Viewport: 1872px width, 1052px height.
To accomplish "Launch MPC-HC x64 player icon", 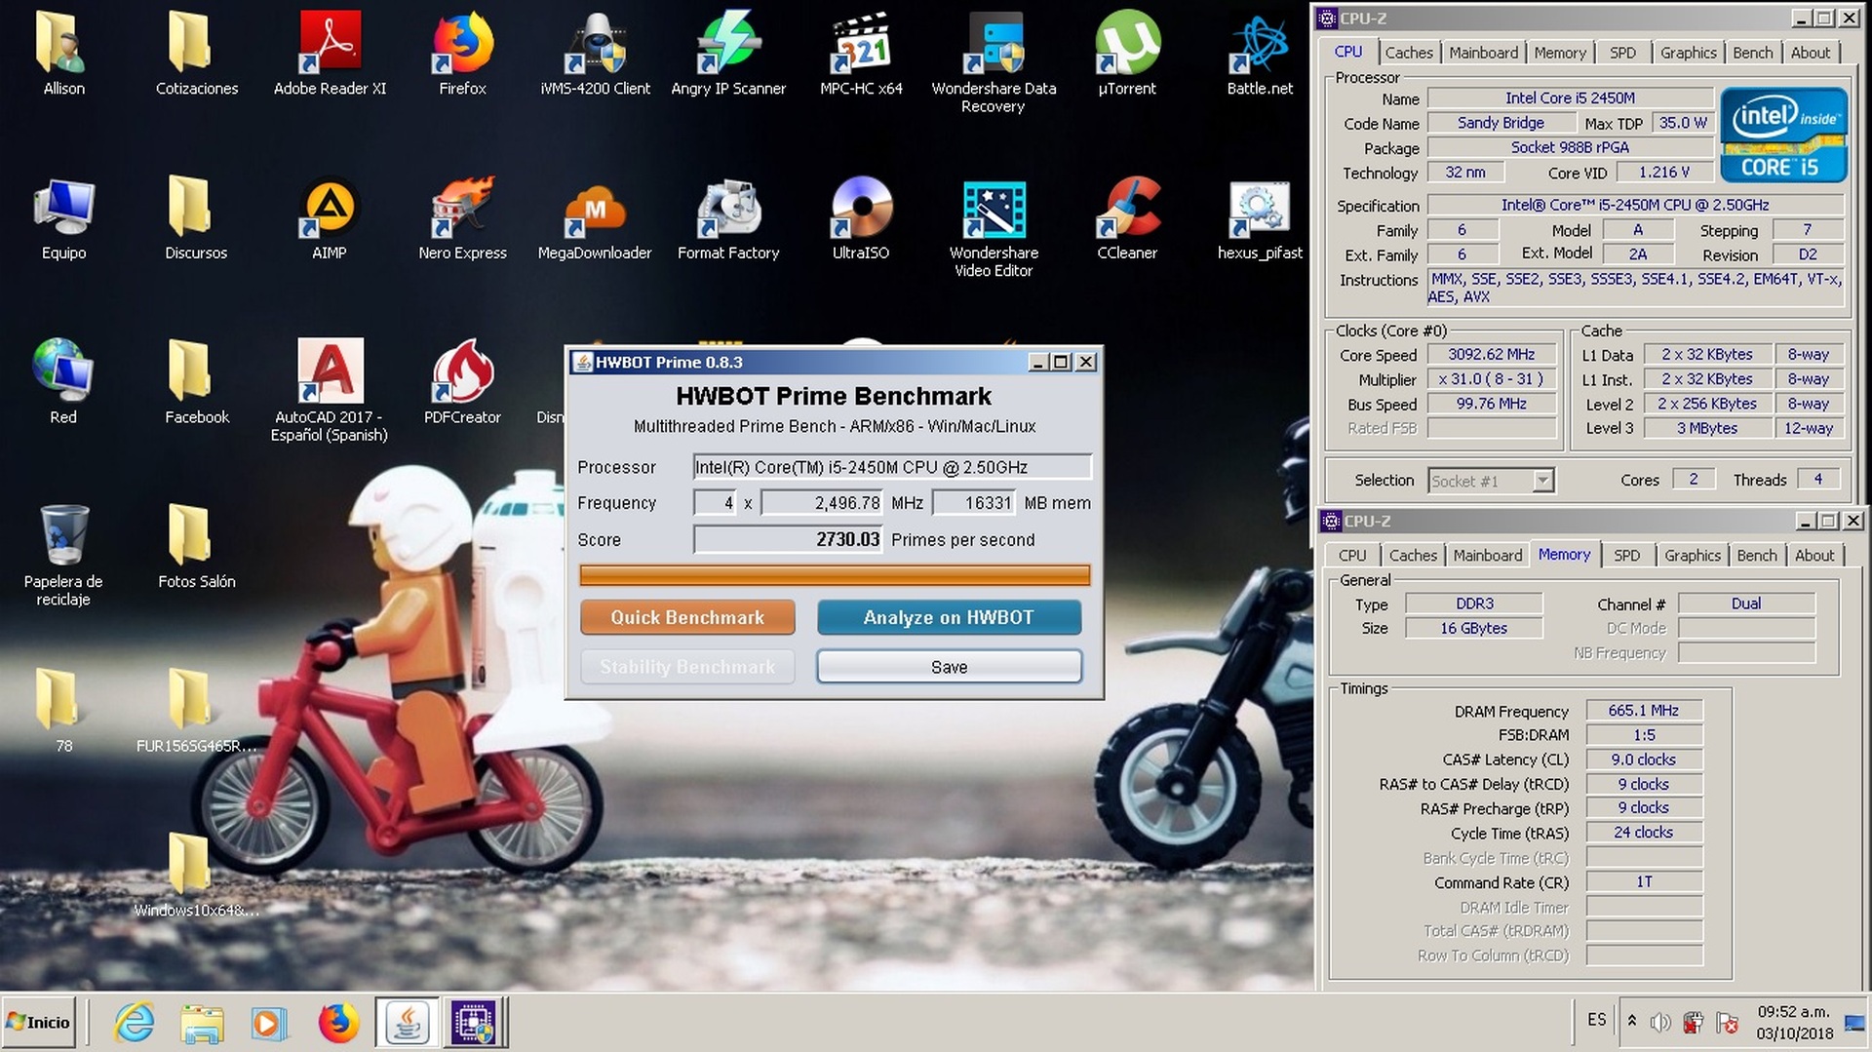I will [x=861, y=54].
